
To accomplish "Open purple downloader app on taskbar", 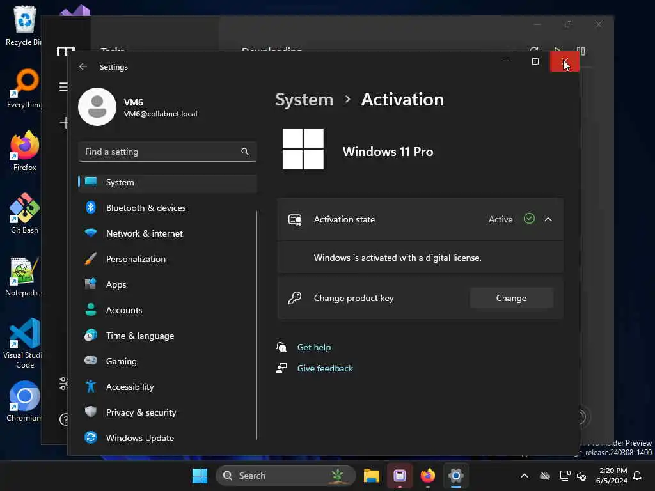I will 399,476.
